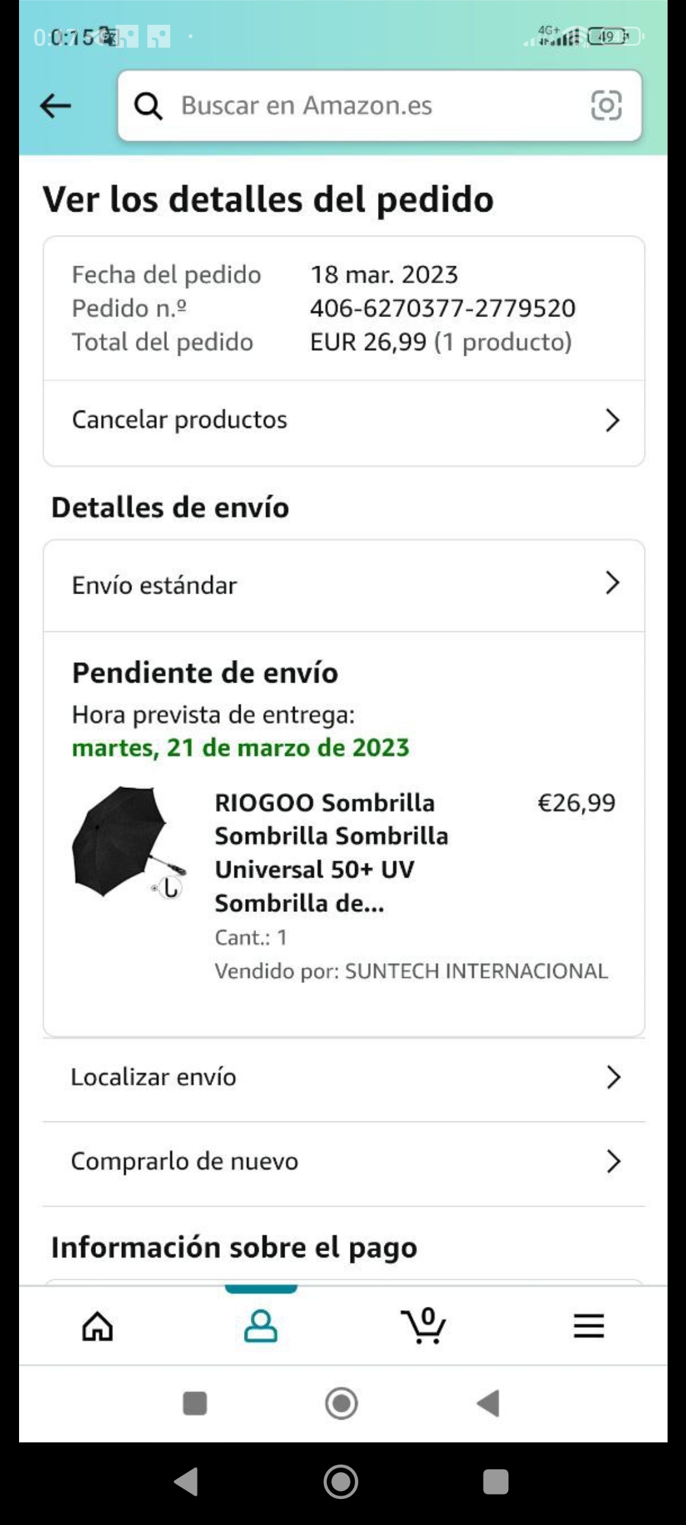The image size is (686, 1525).
Task: Expand the Cancelar productos chevron
Action: click(612, 420)
